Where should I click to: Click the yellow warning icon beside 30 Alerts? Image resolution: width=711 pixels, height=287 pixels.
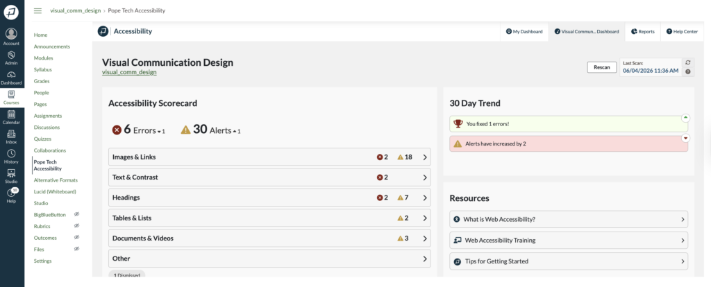click(186, 130)
